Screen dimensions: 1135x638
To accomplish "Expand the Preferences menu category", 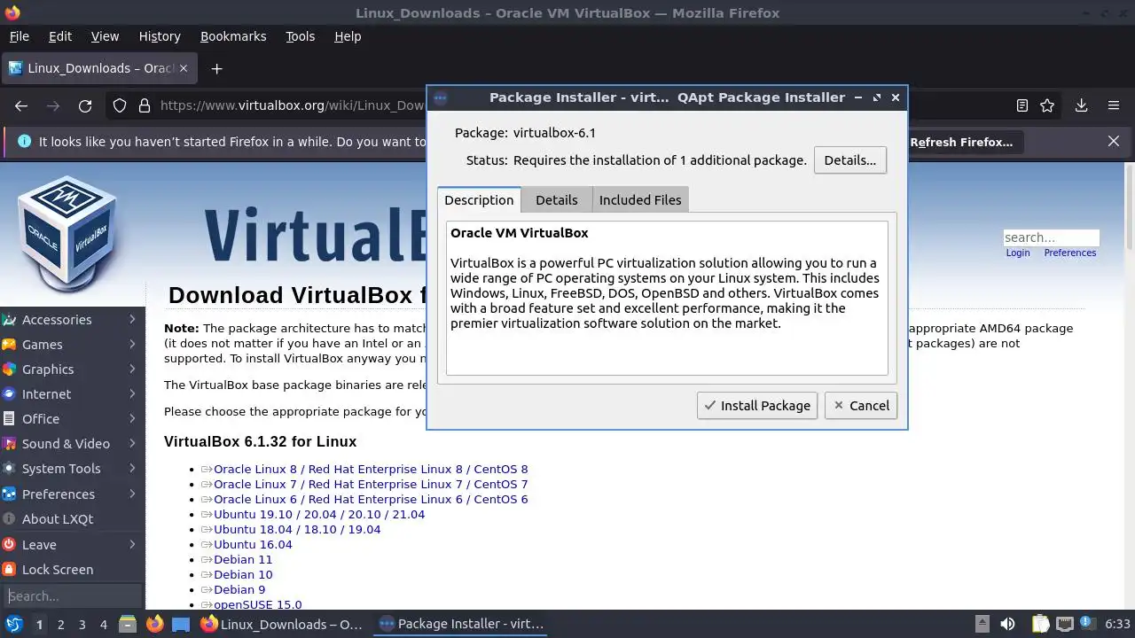I will [71, 494].
